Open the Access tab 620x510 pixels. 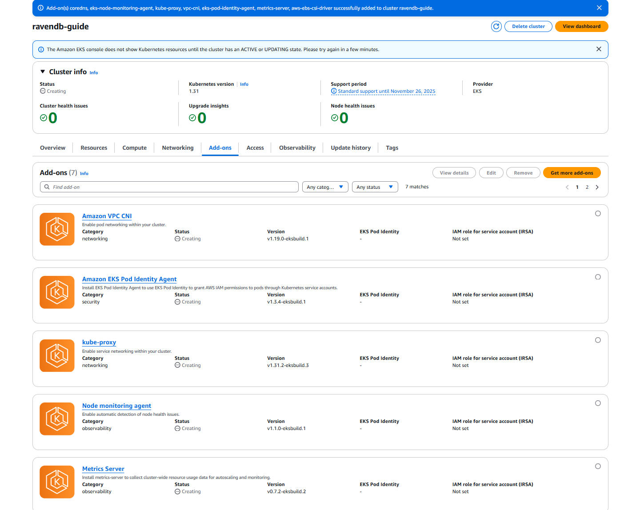(x=255, y=148)
